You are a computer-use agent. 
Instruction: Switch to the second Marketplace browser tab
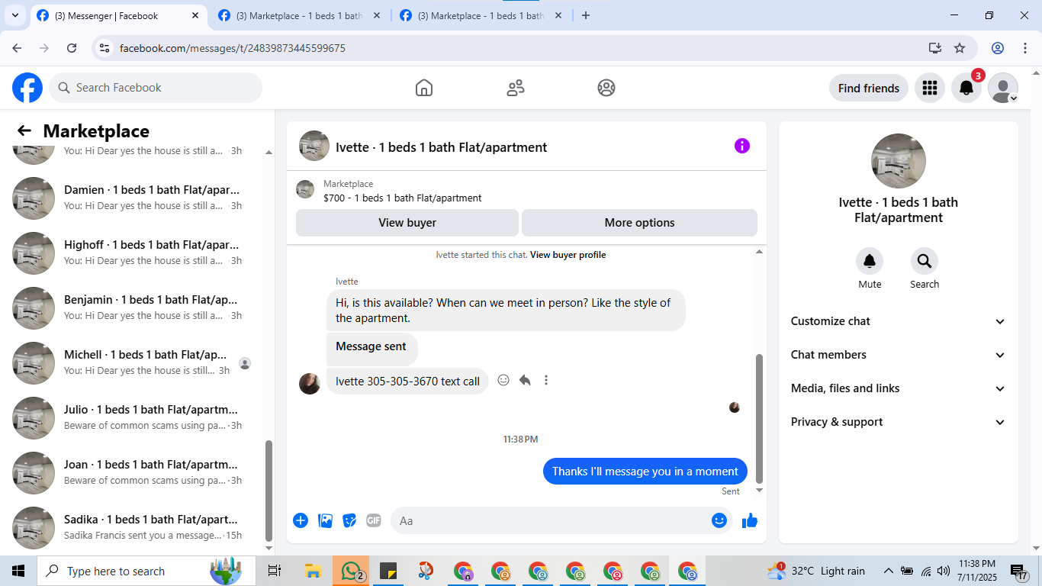pos(300,15)
